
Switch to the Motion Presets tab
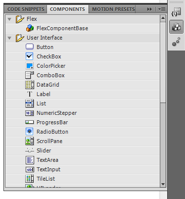pyautogui.click(x=113, y=9)
